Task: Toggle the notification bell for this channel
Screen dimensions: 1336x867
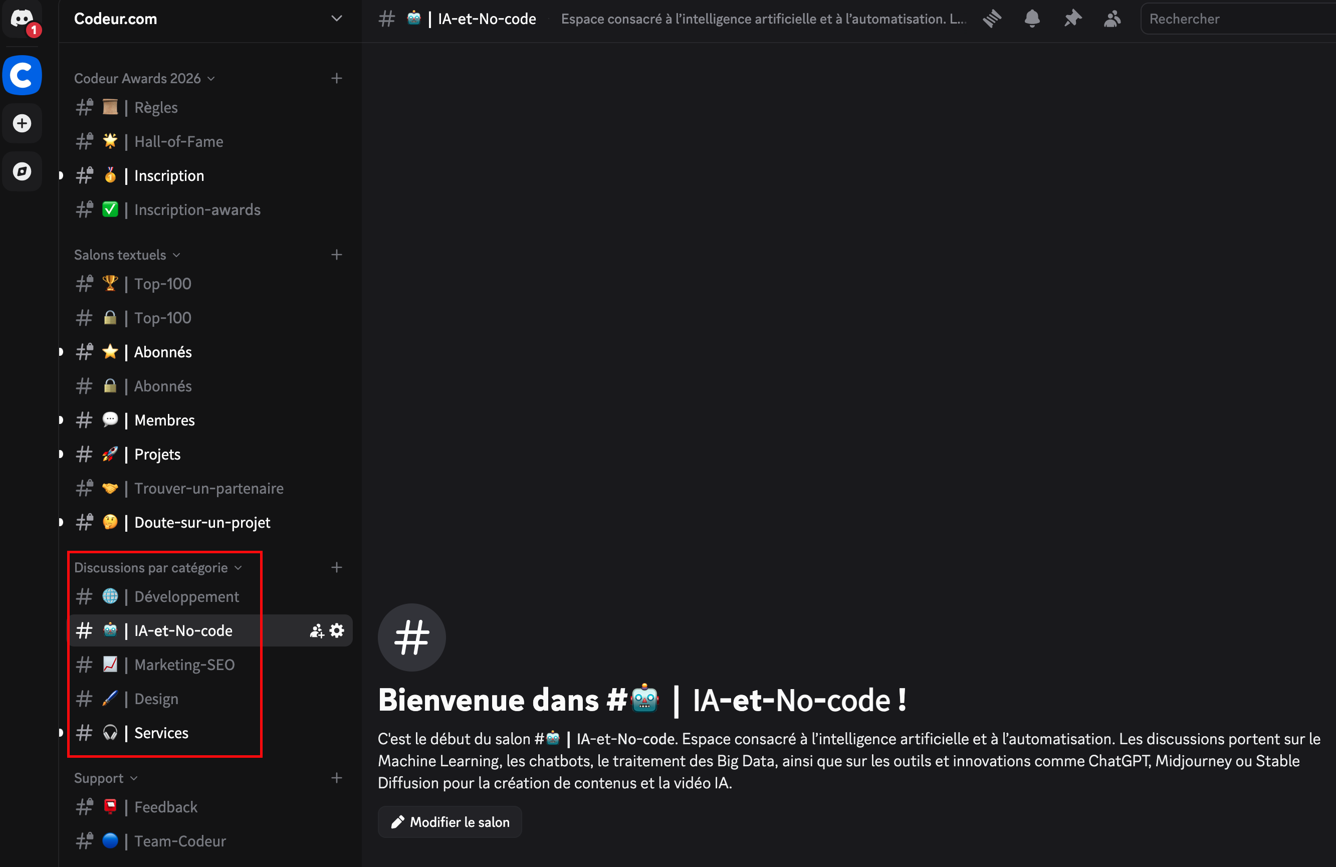Action: (x=1032, y=19)
